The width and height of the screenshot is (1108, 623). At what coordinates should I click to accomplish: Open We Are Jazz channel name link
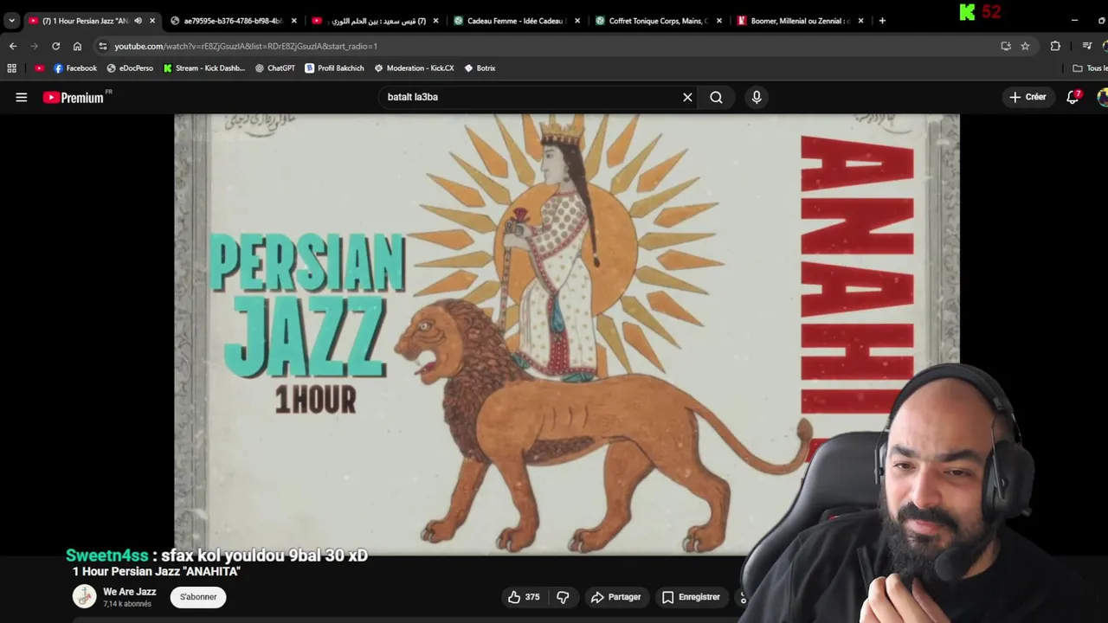(130, 592)
